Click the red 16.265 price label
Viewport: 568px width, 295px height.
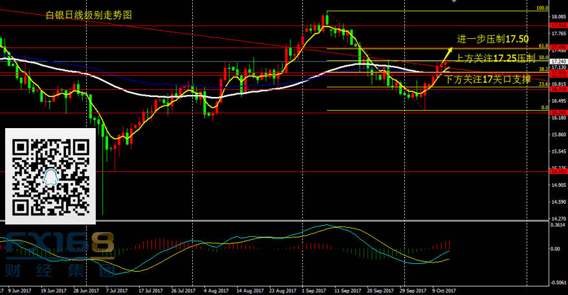(558, 113)
